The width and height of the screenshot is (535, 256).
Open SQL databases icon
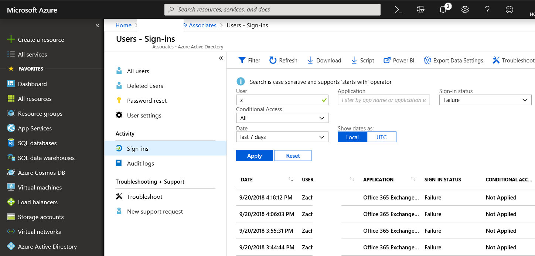click(11, 143)
